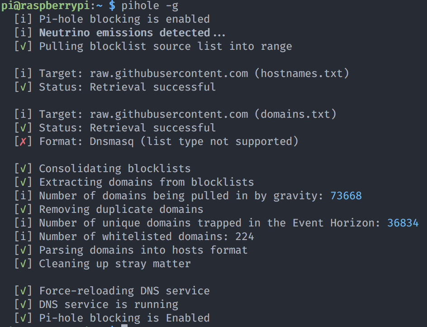
Task: Click the checkmark beside DNS service is running
Action: pyautogui.click(x=23, y=304)
